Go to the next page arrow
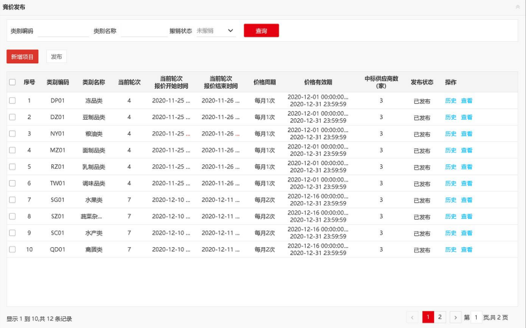The height and width of the screenshot is (328, 526). pyautogui.click(x=455, y=317)
